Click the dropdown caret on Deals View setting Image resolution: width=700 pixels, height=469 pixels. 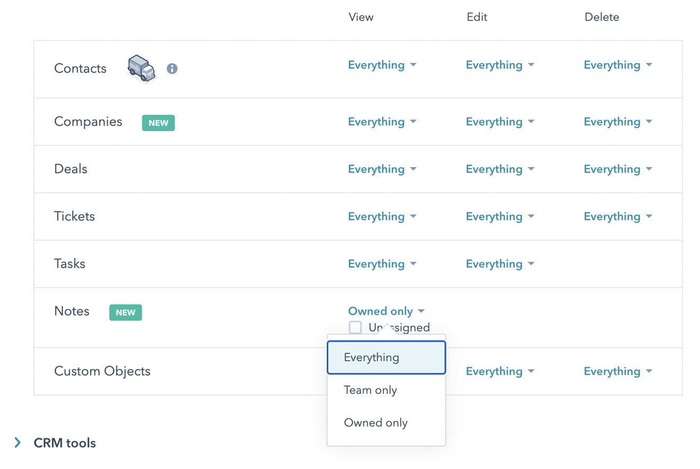point(415,169)
